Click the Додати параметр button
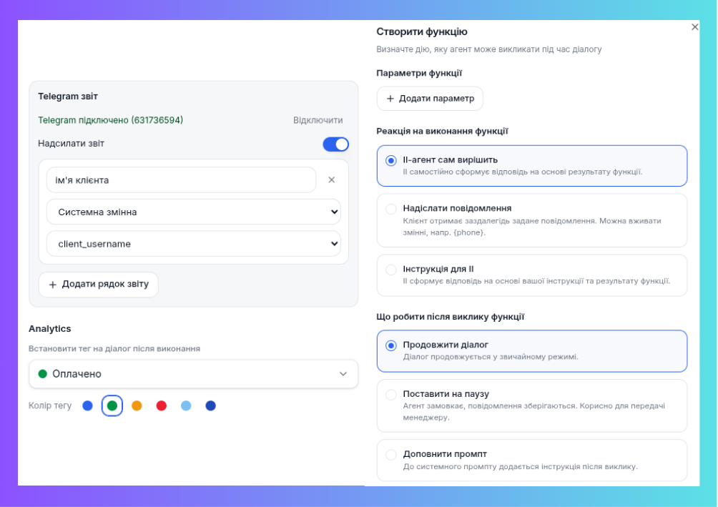718x507 pixels. pos(430,99)
